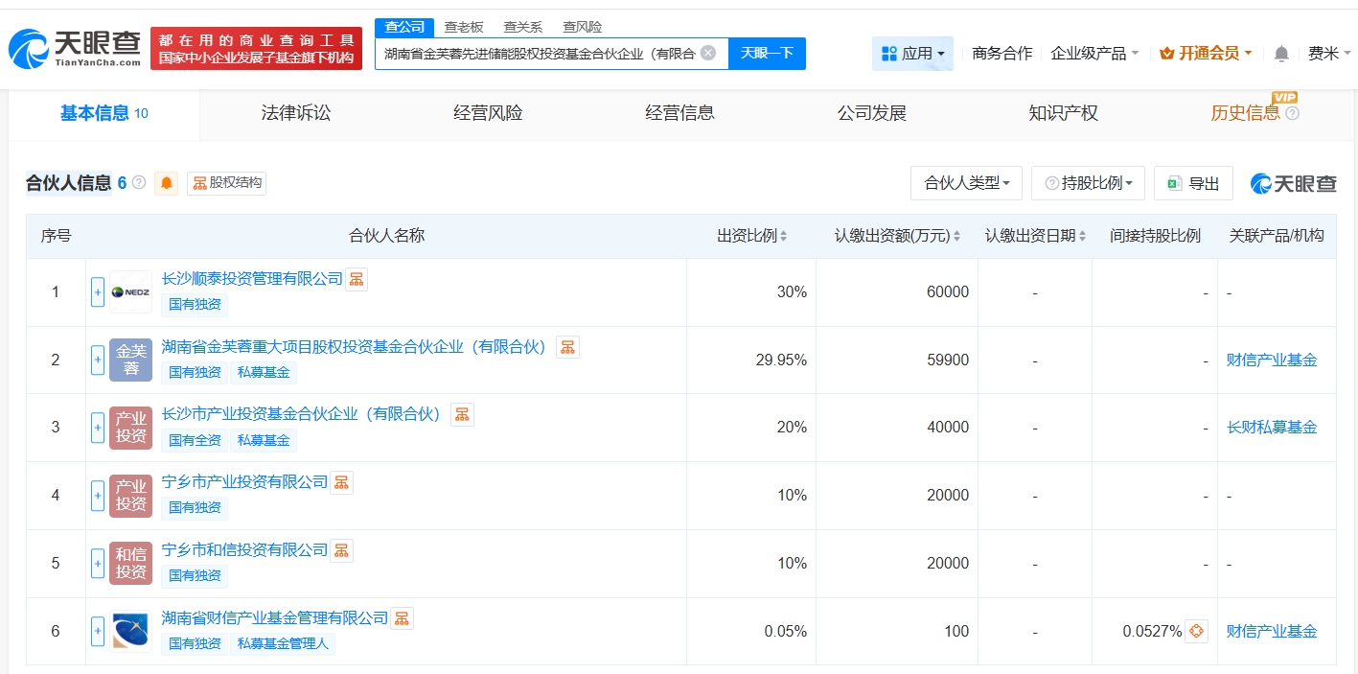Screen dimensions: 1358x674
Task: Select the 公司发展 tab
Action: (x=871, y=113)
